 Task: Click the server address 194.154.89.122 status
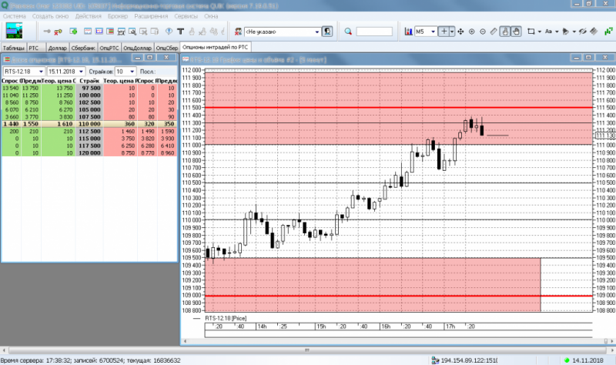point(469,360)
